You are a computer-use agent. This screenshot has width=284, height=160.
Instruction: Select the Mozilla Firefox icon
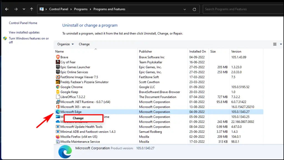coord(58,136)
